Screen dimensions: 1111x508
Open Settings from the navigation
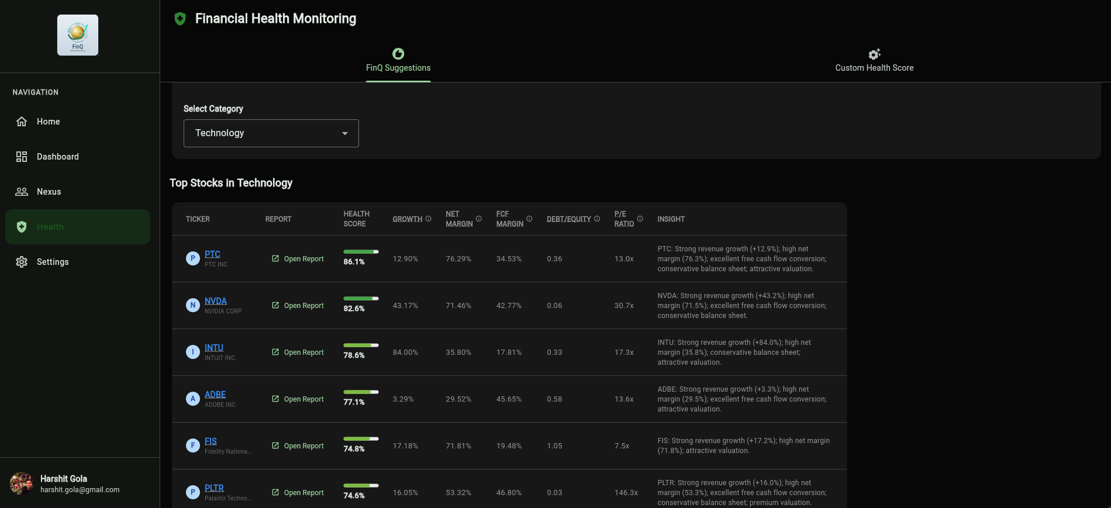pyautogui.click(x=78, y=262)
